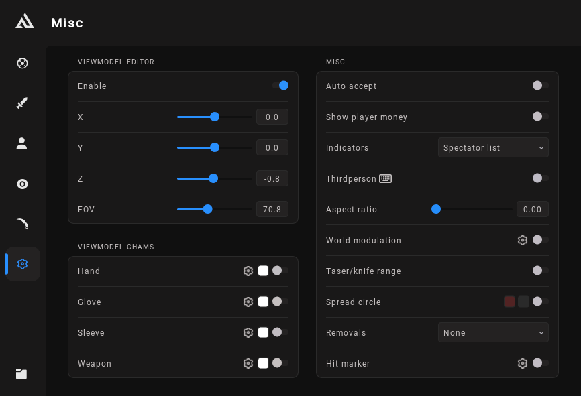The width and height of the screenshot is (581, 396).
Task: Pick the Weapon chams white color swatch
Action: pos(264,363)
